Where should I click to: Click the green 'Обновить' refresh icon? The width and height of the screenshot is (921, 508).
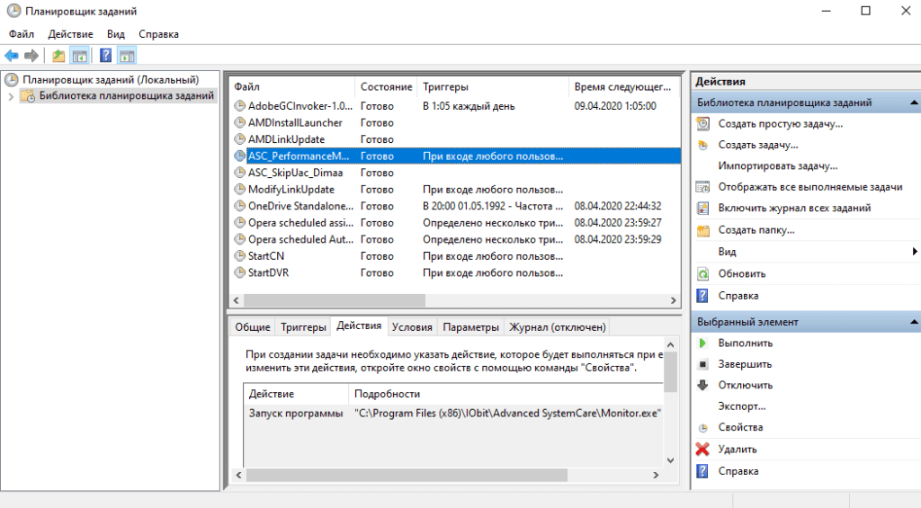pyautogui.click(x=702, y=273)
